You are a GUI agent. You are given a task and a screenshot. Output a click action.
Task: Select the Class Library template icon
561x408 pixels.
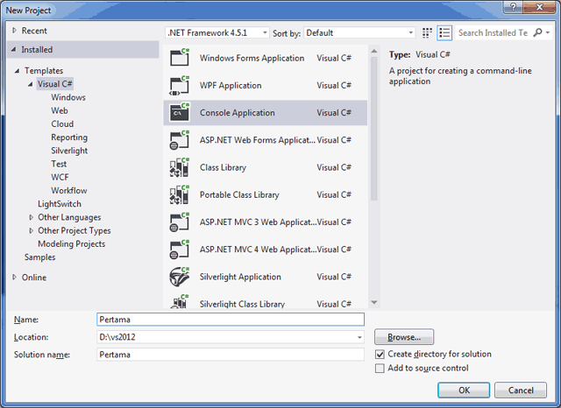[180, 167]
